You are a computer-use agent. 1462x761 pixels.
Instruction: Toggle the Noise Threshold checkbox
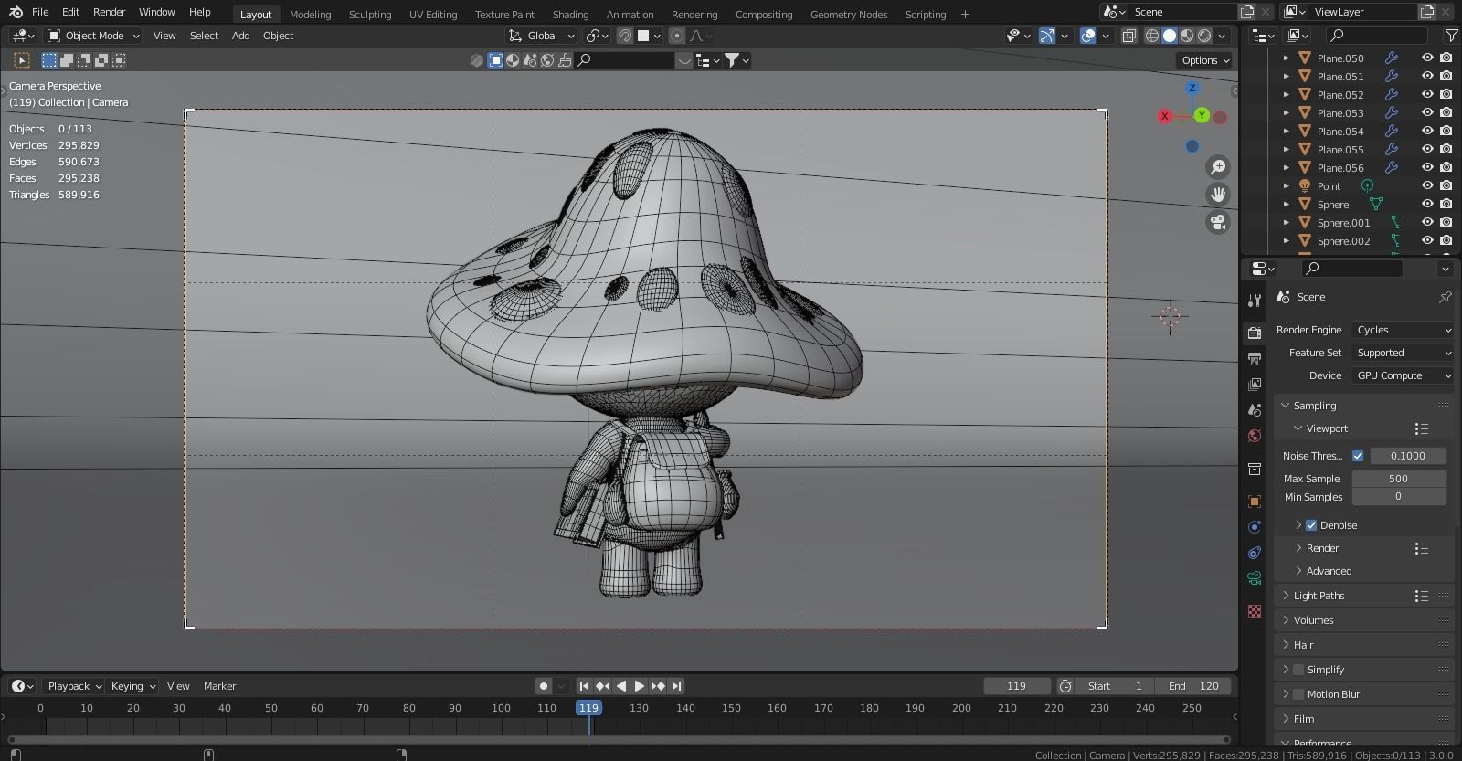click(x=1358, y=456)
